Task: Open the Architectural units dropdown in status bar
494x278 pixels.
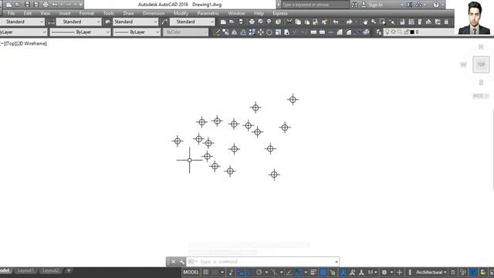Action: pyautogui.click(x=431, y=273)
